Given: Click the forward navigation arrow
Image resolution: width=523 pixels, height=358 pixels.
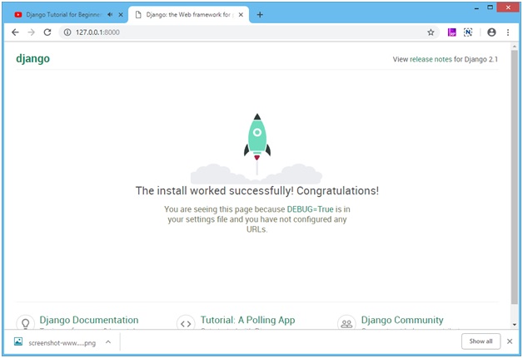Looking at the screenshot, I should [x=31, y=32].
